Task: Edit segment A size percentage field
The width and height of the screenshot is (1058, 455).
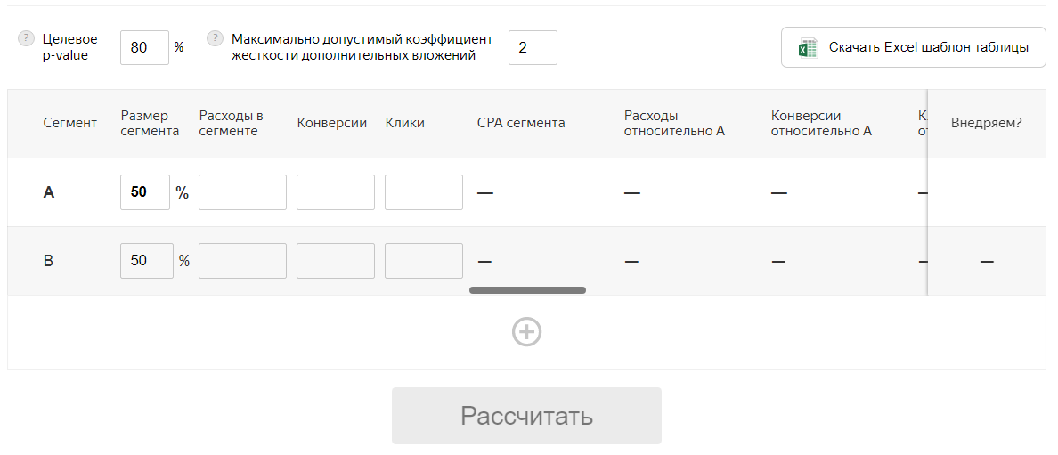Action: tap(145, 192)
